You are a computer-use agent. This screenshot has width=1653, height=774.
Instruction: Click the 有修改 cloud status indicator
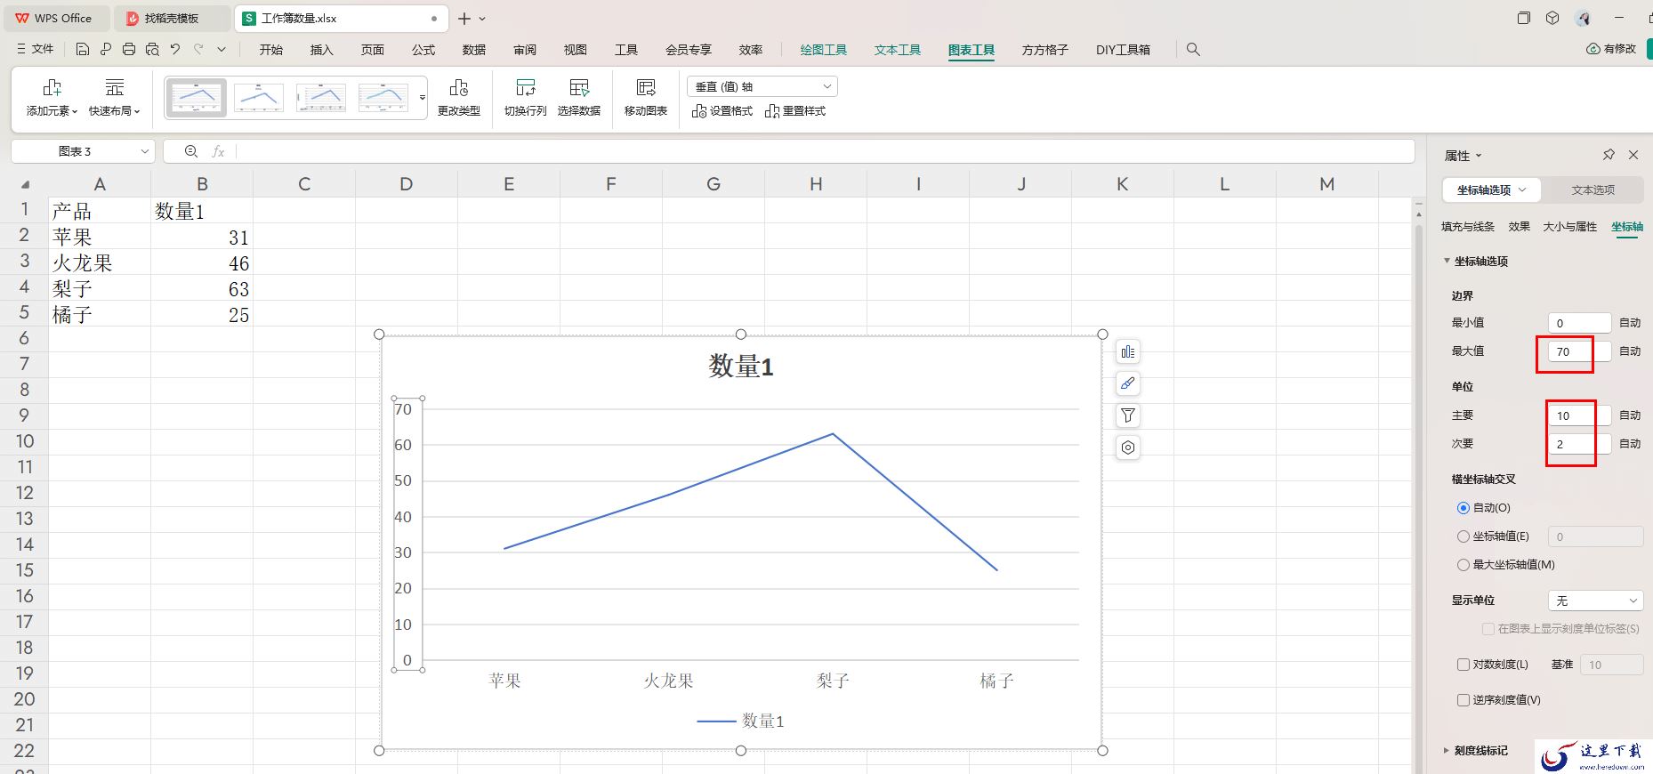pyautogui.click(x=1611, y=49)
